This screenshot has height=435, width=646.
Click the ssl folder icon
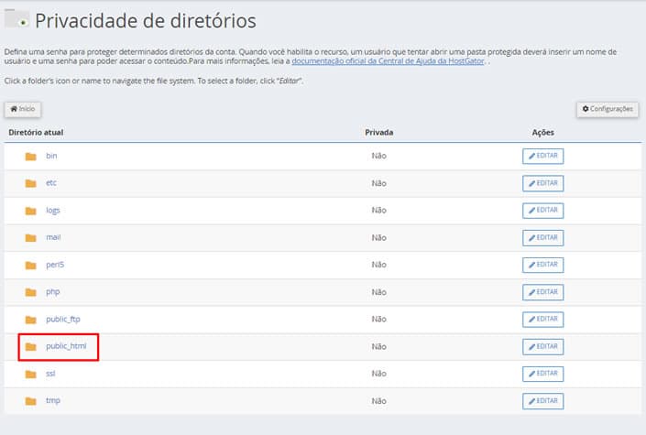click(30, 375)
